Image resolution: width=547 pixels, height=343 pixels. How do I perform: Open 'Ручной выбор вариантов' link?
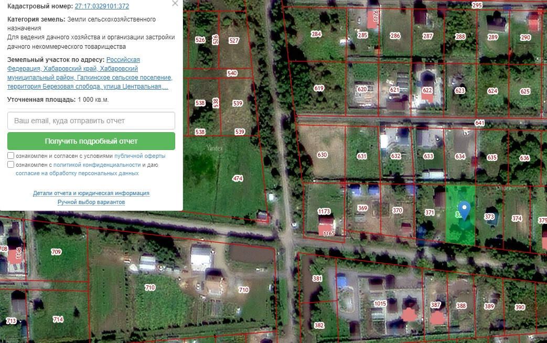(91, 202)
